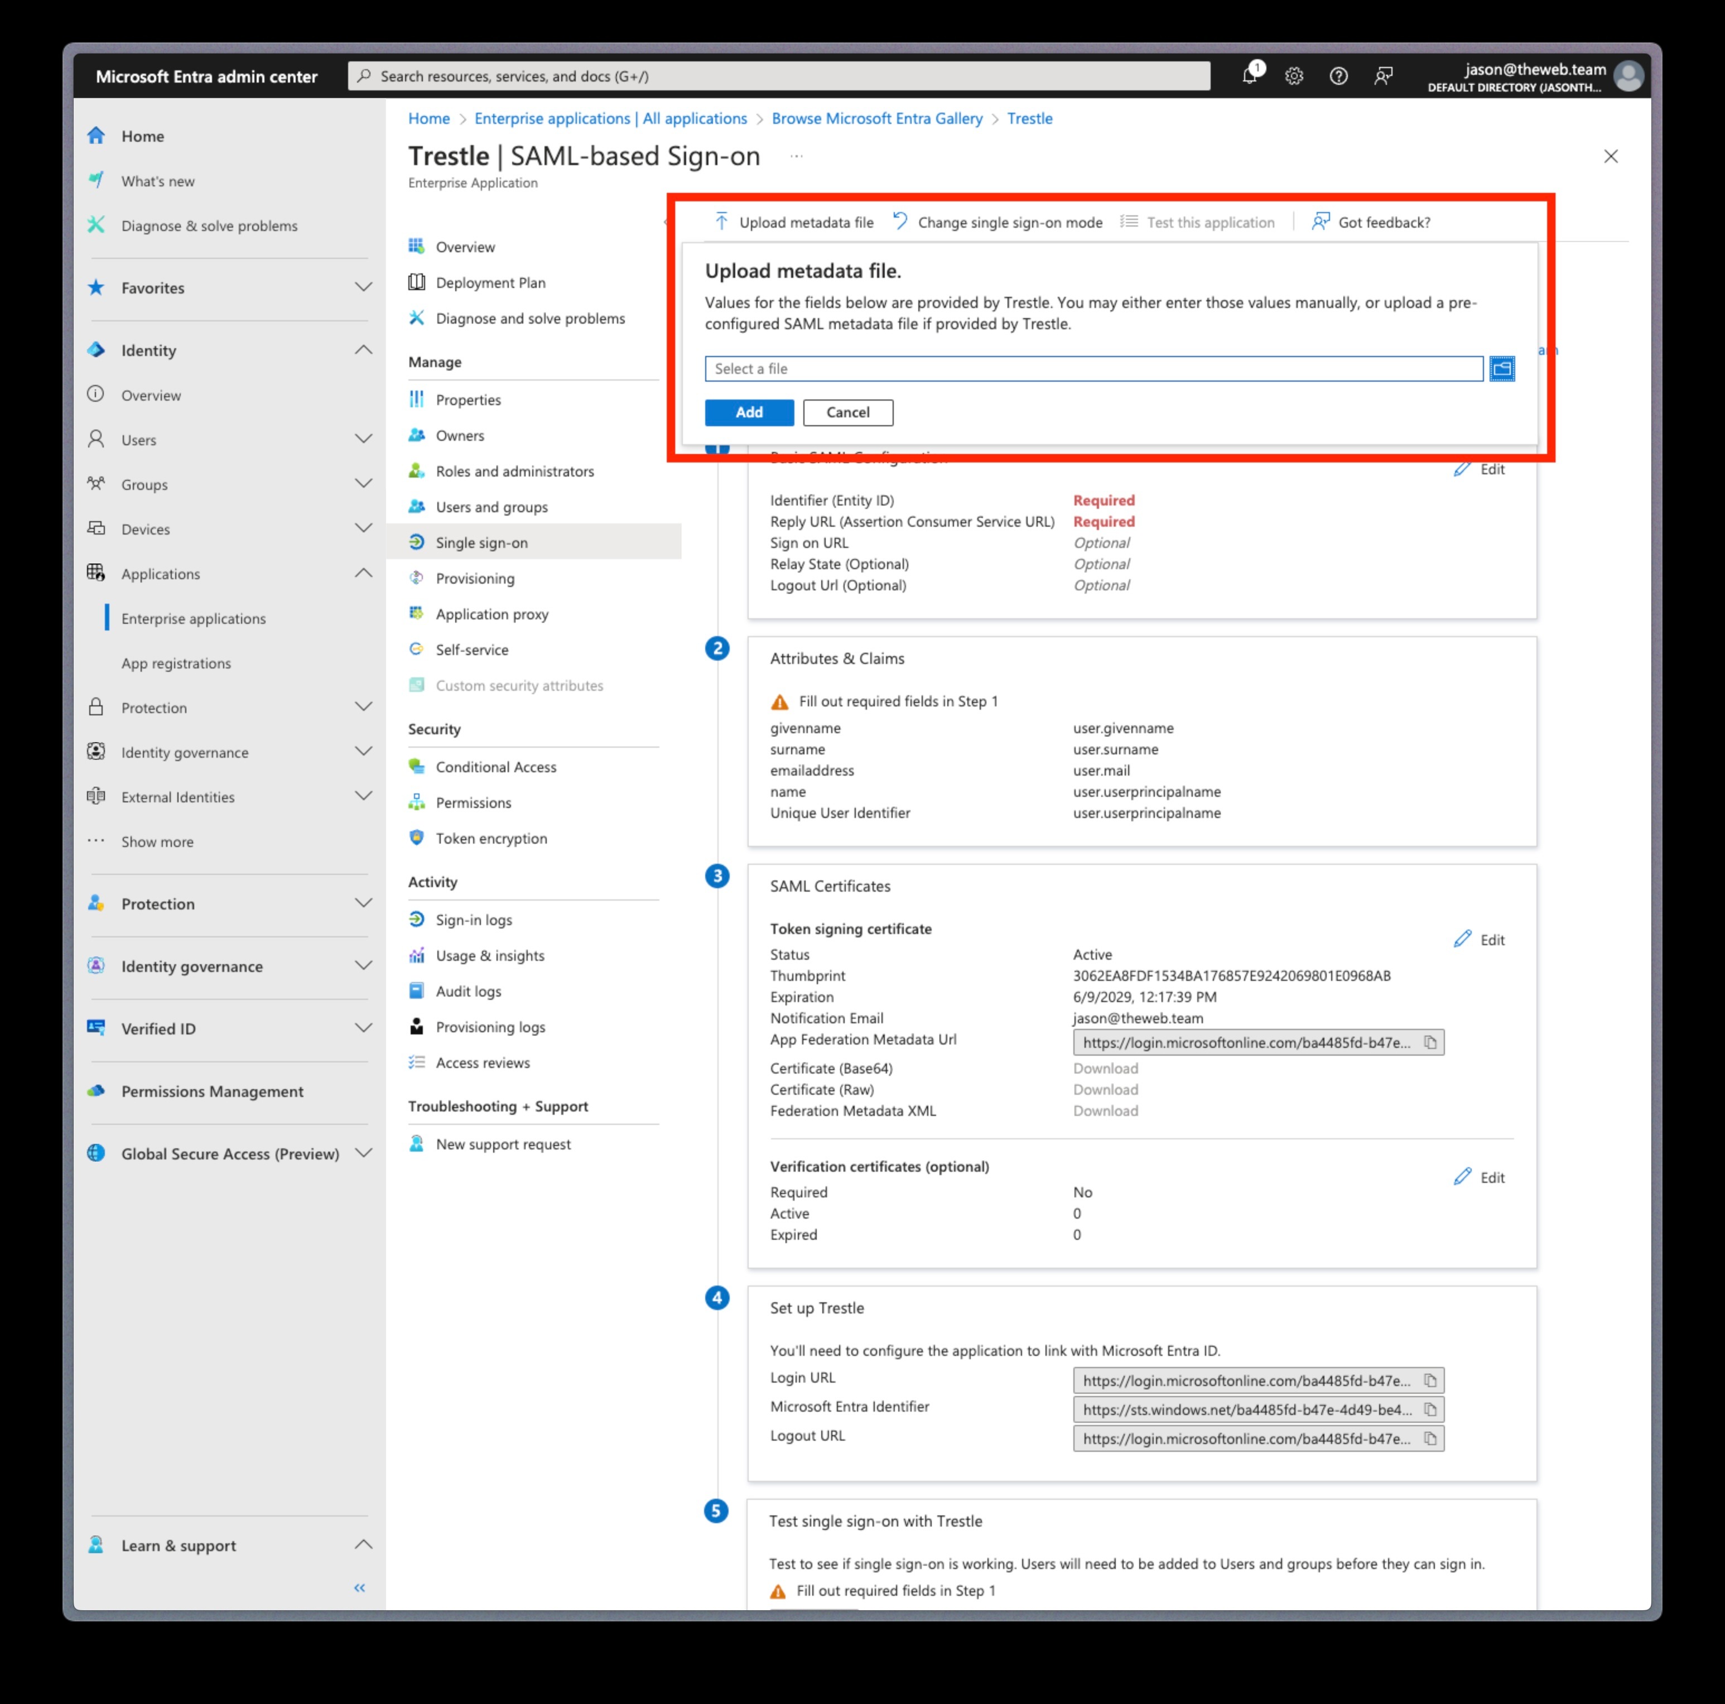Click the Usage & insights chart icon
Image resolution: width=1725 pixels, height=1704 pixels.
(416, 955)
